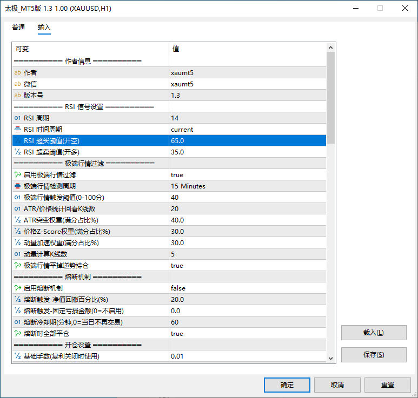Select the 极端行情过滤 section header
The height and width of the screenshot is (398, 418).
169,163
